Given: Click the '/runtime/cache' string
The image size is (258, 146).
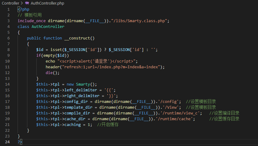Looking at the screenshot, I should coord(174,119).
